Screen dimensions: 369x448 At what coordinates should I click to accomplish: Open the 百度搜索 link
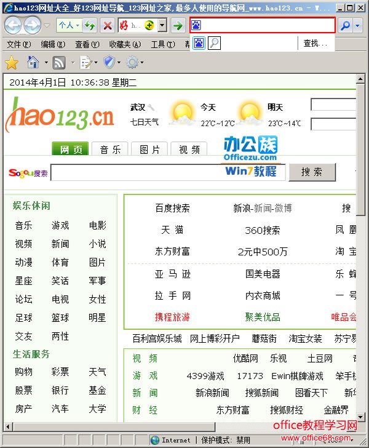pyautogui.click(x=172, y=208)
